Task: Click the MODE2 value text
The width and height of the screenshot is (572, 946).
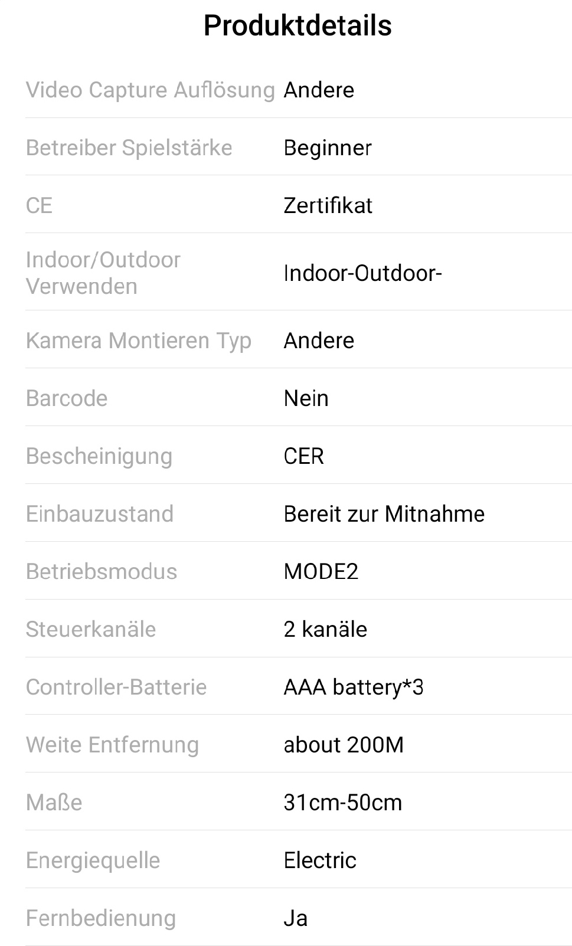Action: coord(321,572)
